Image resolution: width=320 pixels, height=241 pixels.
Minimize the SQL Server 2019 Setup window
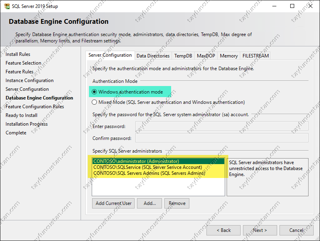pyautogui.click(x=274, y=6)
